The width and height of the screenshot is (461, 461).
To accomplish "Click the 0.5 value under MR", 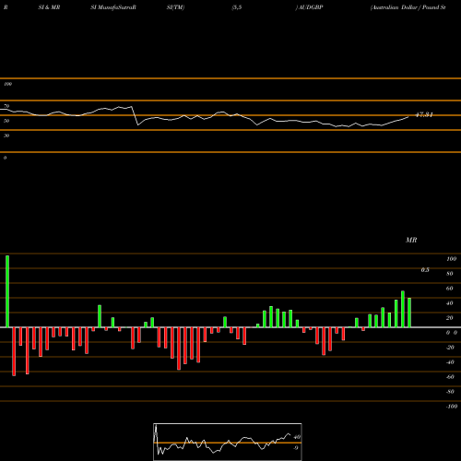I will click(425, 270).
